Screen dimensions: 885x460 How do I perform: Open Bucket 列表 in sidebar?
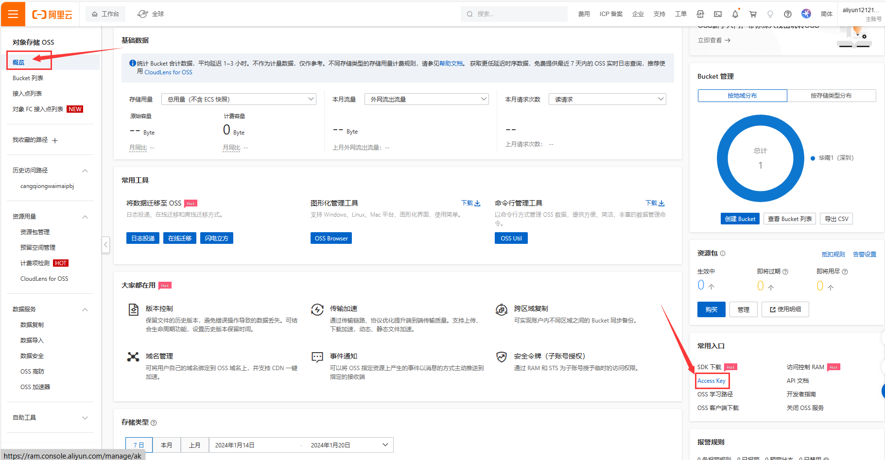coord(28,78)
